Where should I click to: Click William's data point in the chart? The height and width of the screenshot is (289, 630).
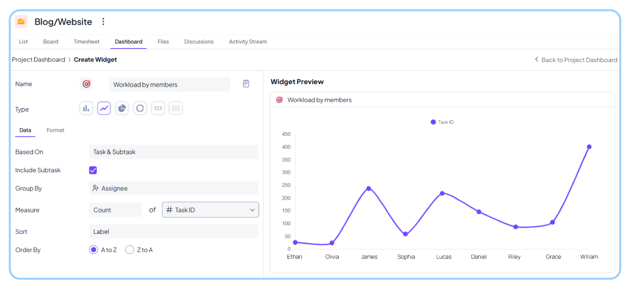click(x=589, y=147)
